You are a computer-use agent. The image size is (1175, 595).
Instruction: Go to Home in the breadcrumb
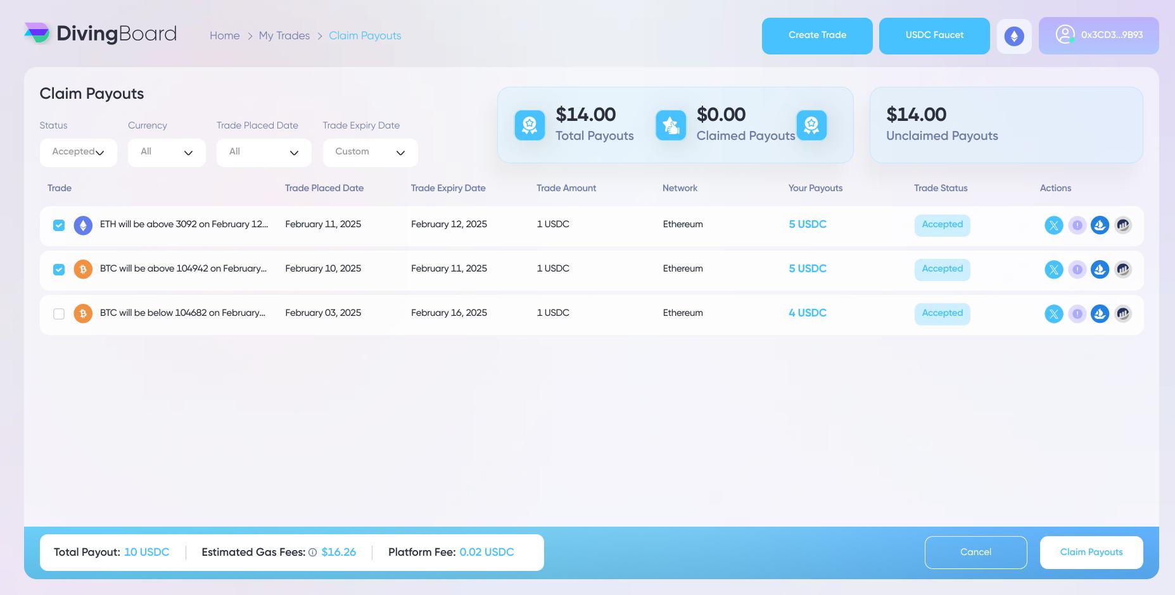[224, 35]
